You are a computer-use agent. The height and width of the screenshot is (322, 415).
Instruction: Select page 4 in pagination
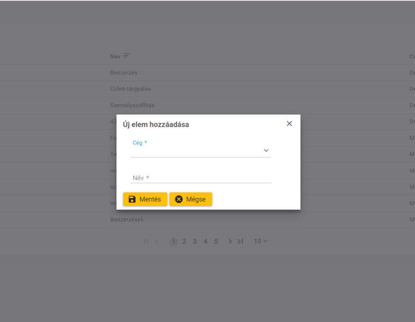click(x=205, y=241)
